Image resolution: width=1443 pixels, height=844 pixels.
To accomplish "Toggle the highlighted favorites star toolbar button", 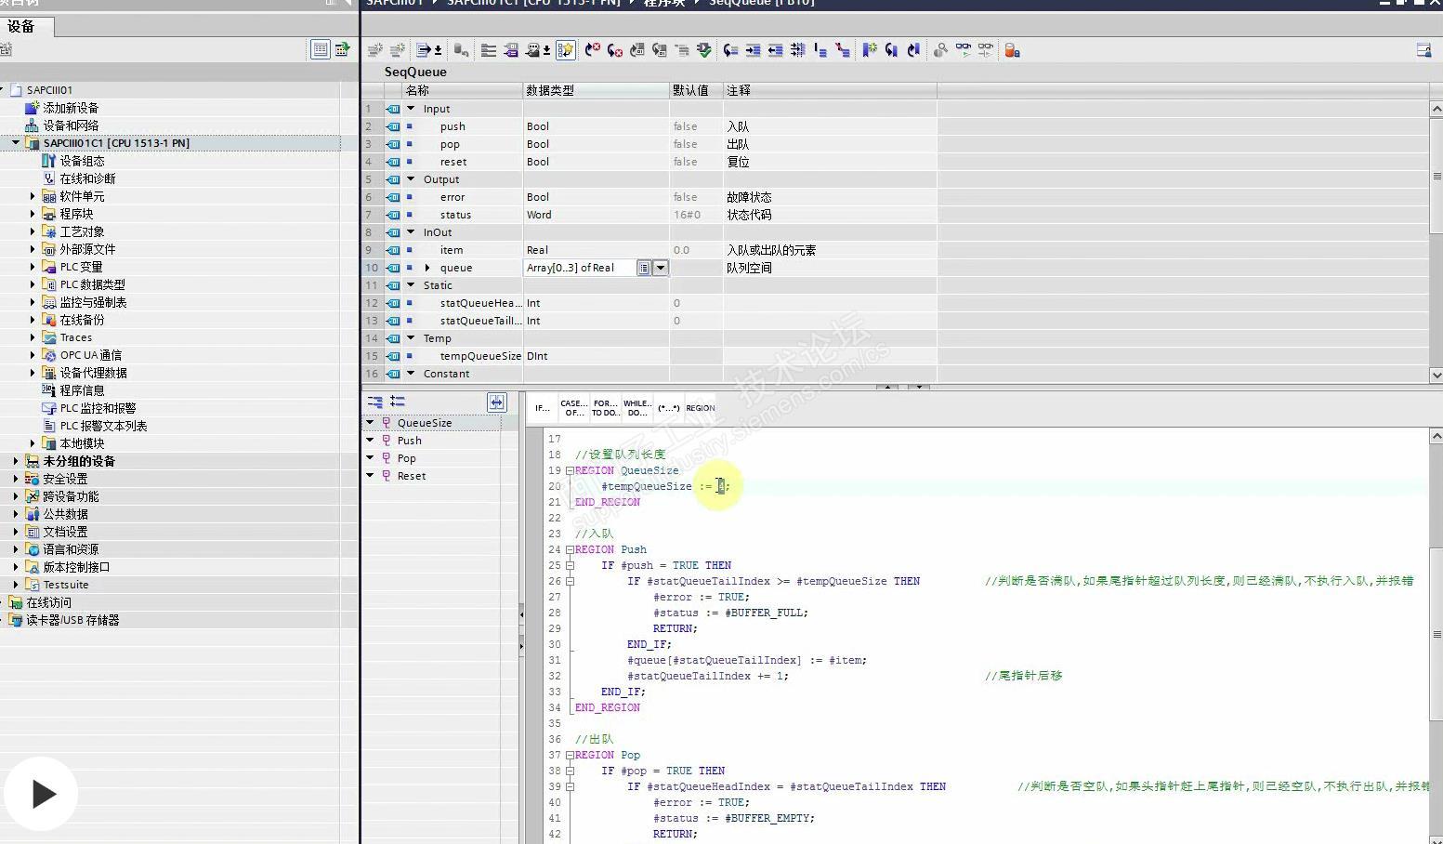I will pos(565,50).
